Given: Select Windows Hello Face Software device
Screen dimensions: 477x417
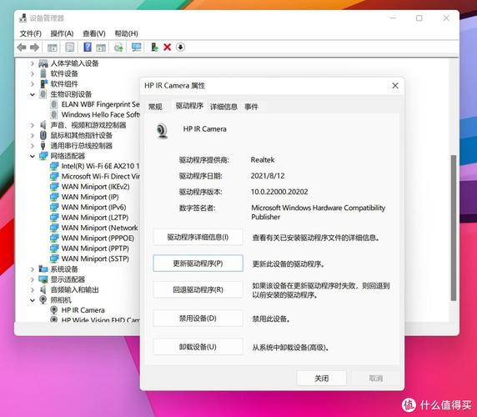Looking at the screenshot, I should 100,115.
